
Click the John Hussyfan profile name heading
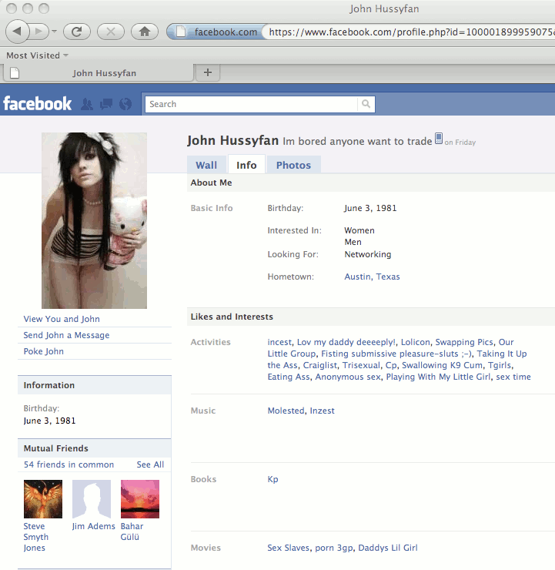232,140
